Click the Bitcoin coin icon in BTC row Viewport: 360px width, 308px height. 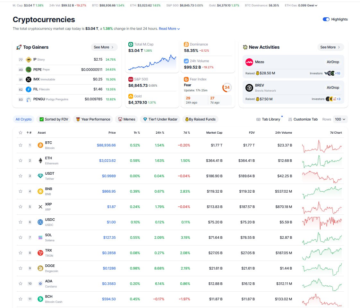point(40,145)
